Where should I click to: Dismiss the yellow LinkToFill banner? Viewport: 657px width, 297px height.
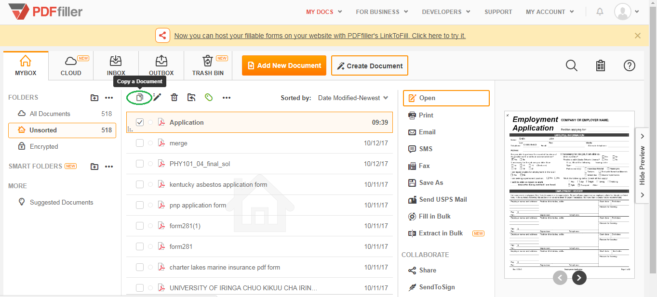point(638,36)
